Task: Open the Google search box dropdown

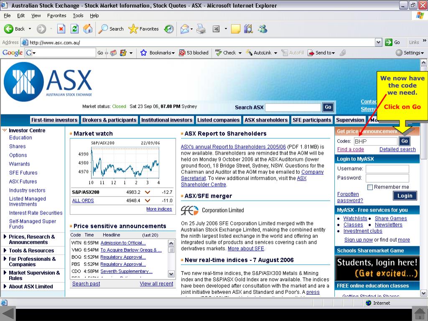Action: pos(34,53)
